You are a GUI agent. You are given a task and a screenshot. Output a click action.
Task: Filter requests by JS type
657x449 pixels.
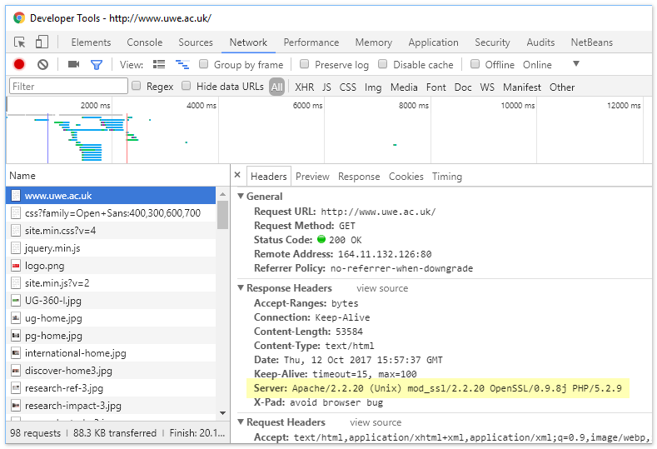[326, 87]
